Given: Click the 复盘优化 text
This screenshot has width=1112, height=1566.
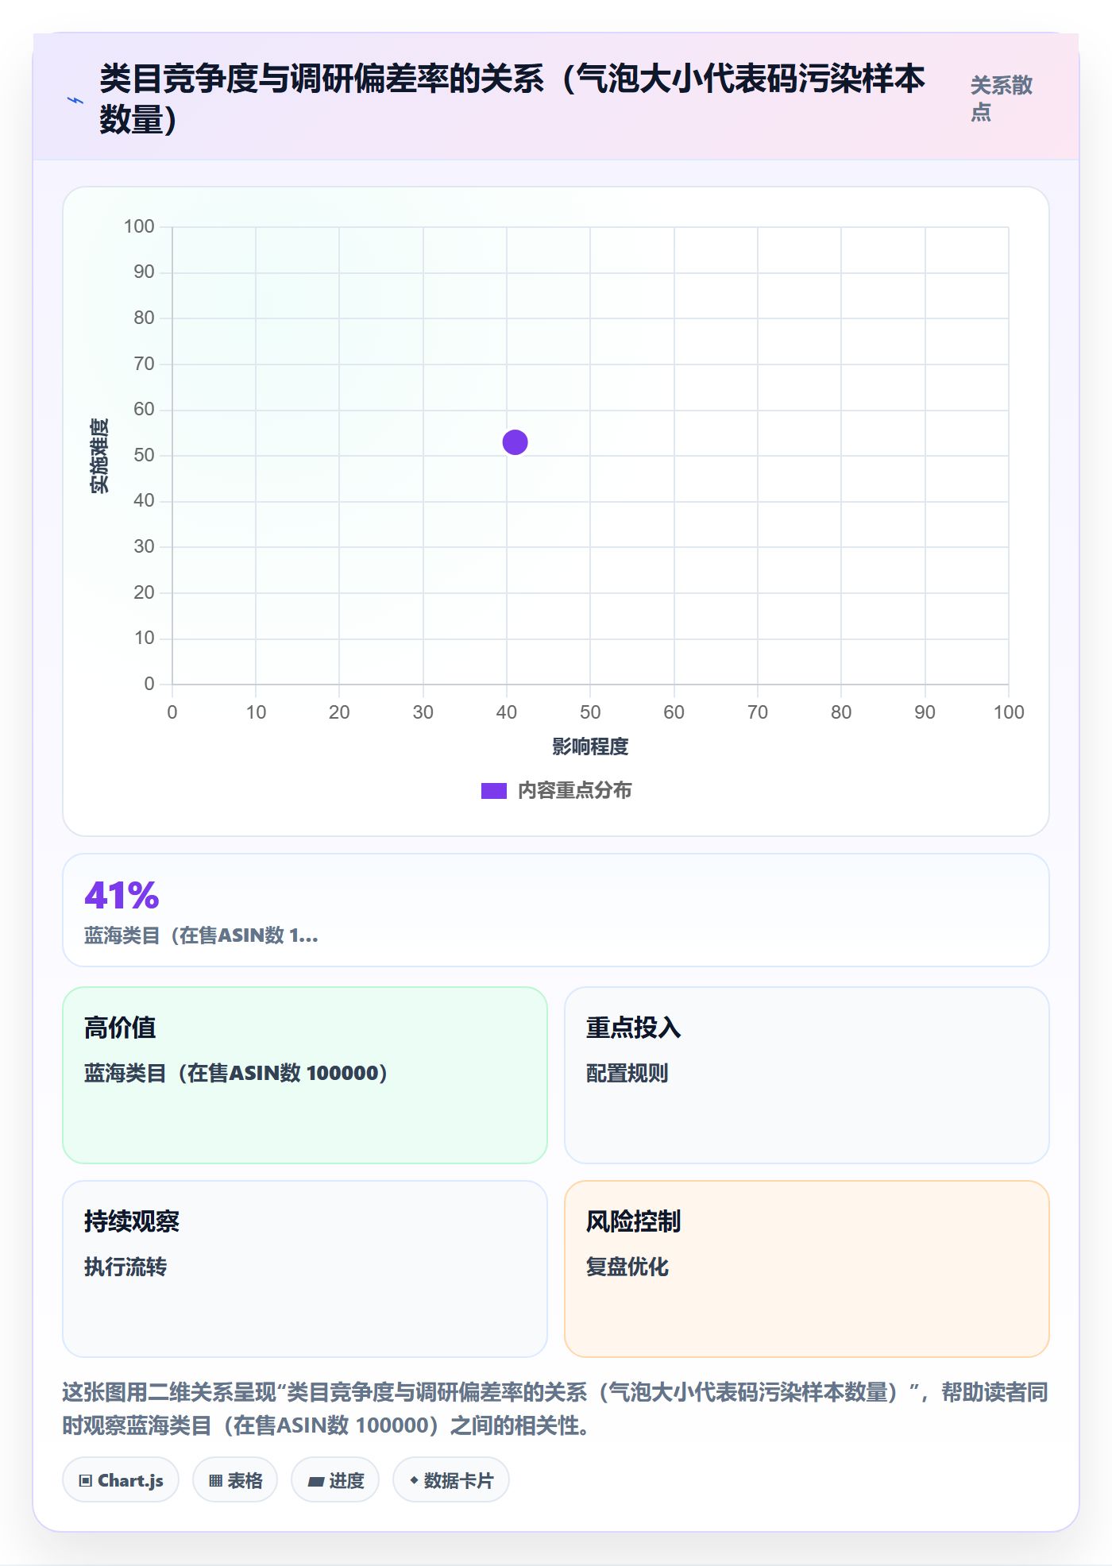Looking at the screenshot, I should click(627, 1267).
